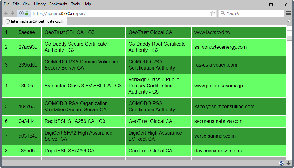Image resolution: width=294 pixels, height=168 pixels.
Task: Click the RapidSSL SHA256 CA cell in row 8
Action: (83, 151)
